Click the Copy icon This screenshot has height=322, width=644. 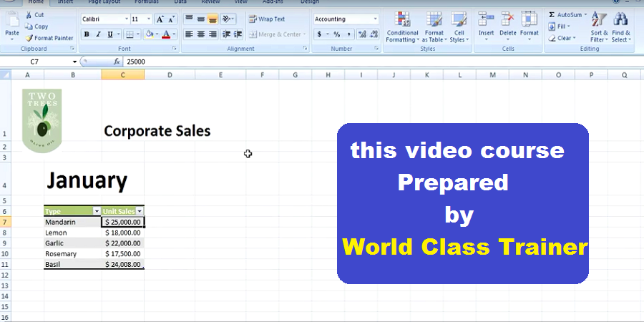(x=29, y=26)
